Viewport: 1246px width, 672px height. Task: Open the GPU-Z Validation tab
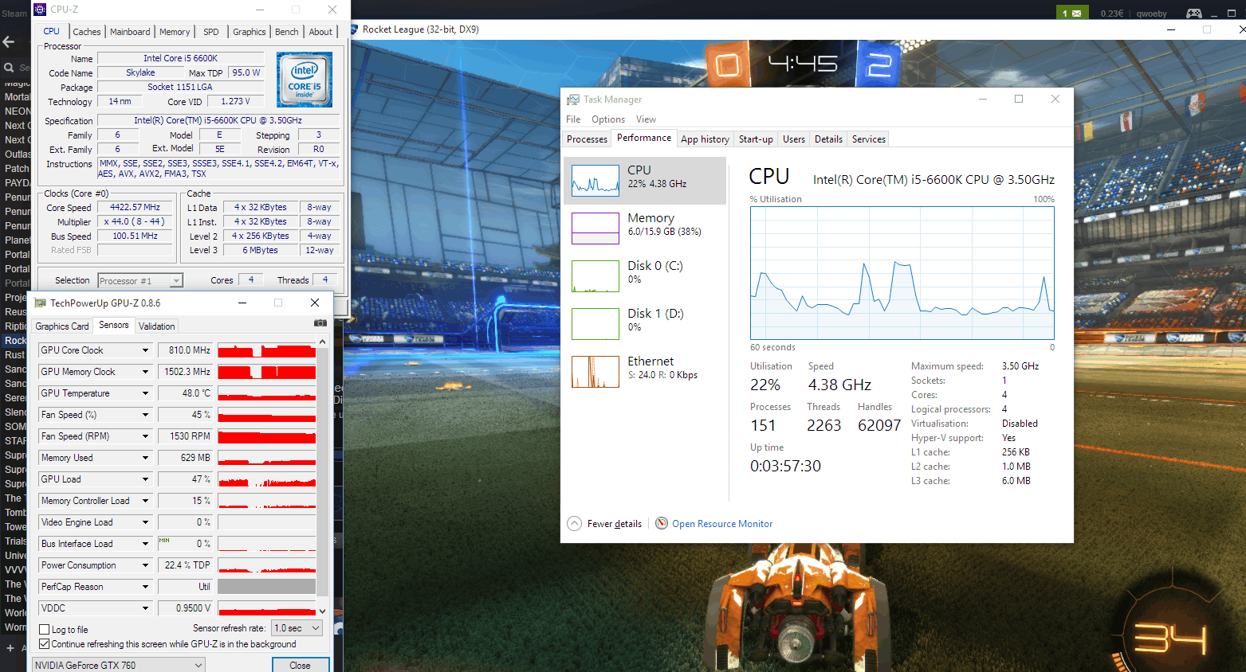(157, 326)
